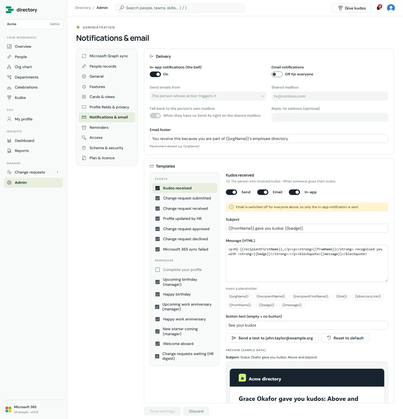Click the Reports document icon
This screenshot has width=403, height=419.
coord(9,151)
